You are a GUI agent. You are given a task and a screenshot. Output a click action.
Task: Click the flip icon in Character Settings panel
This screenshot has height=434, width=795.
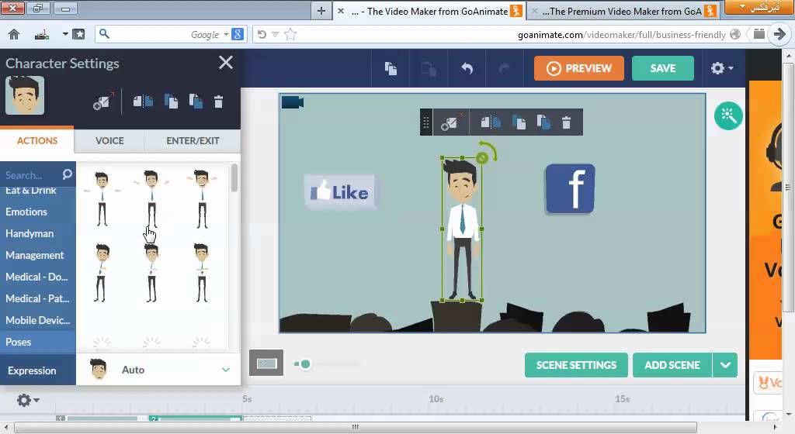click(143, 102)
